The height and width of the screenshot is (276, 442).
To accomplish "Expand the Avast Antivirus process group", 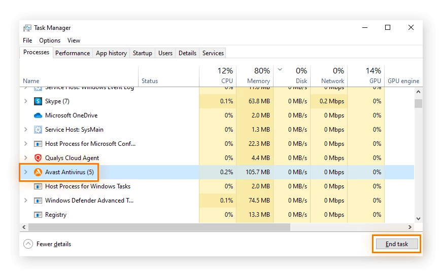I will click(x=26, y=172).
